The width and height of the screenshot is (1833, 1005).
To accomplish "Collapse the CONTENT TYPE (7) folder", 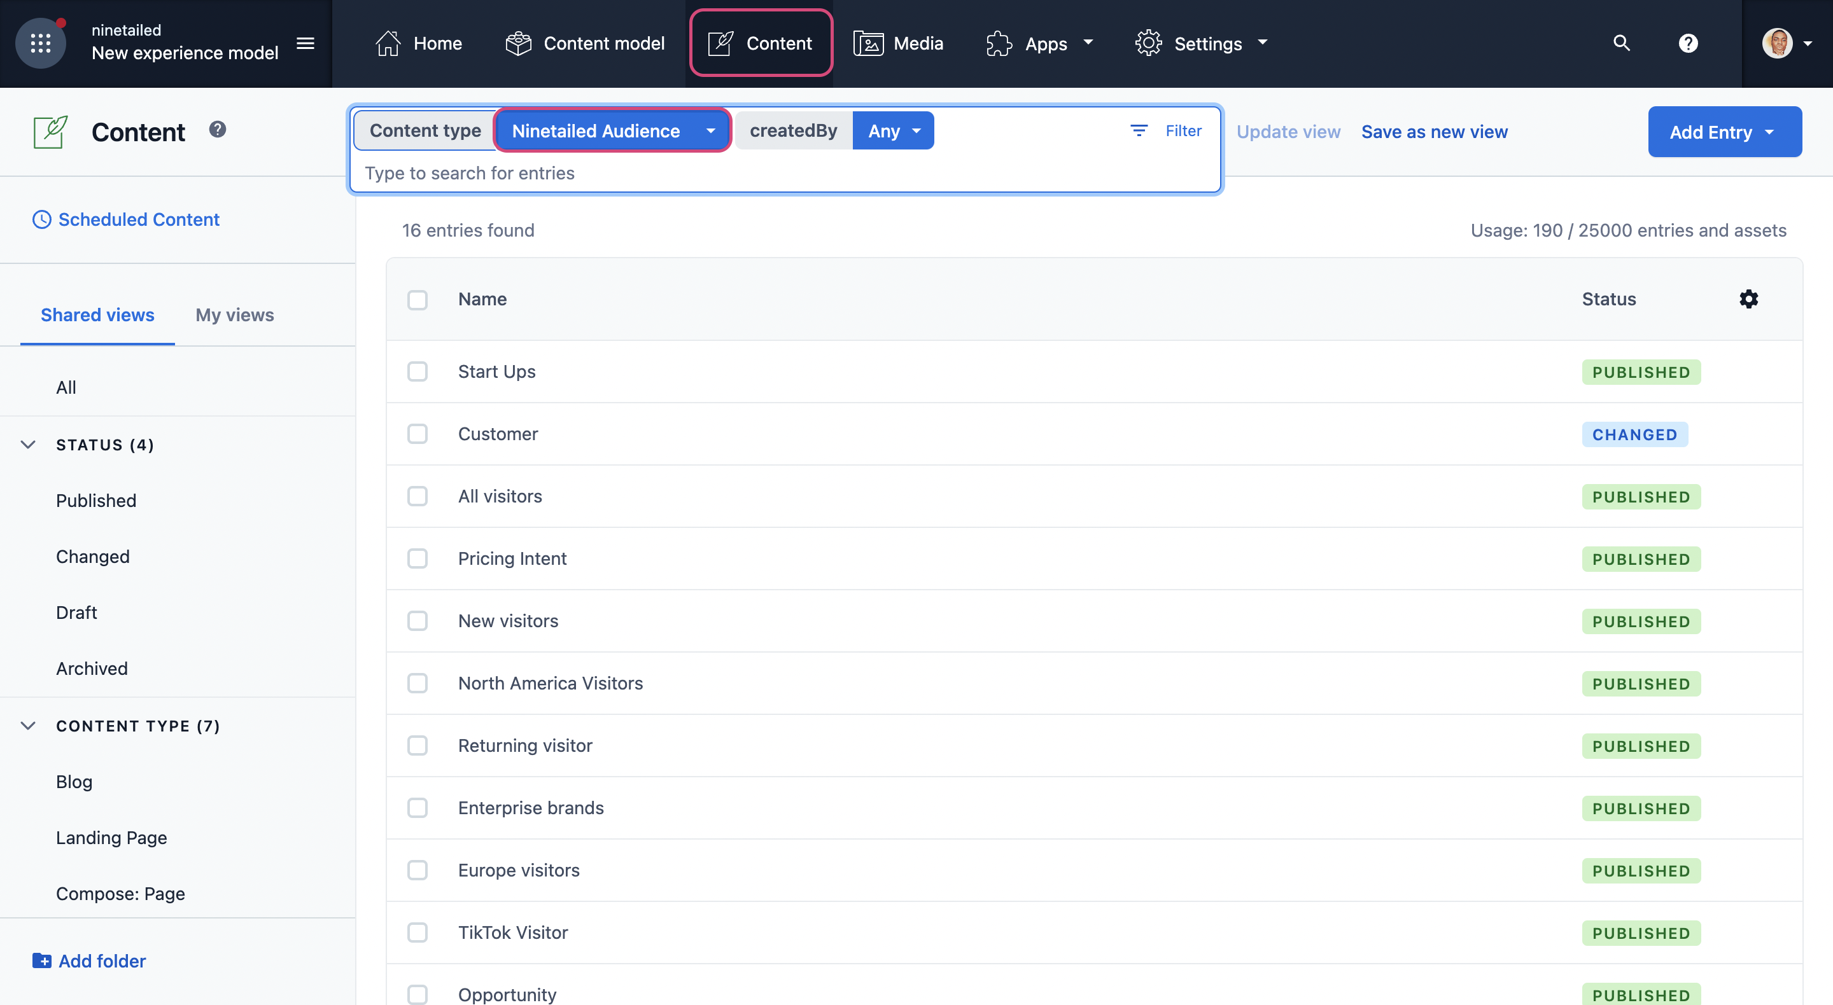I will 29,726.
